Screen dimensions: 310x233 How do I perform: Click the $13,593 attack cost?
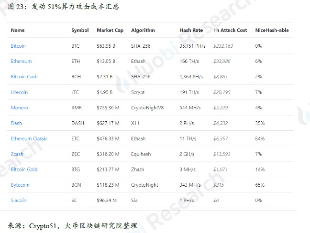[222, 154]
